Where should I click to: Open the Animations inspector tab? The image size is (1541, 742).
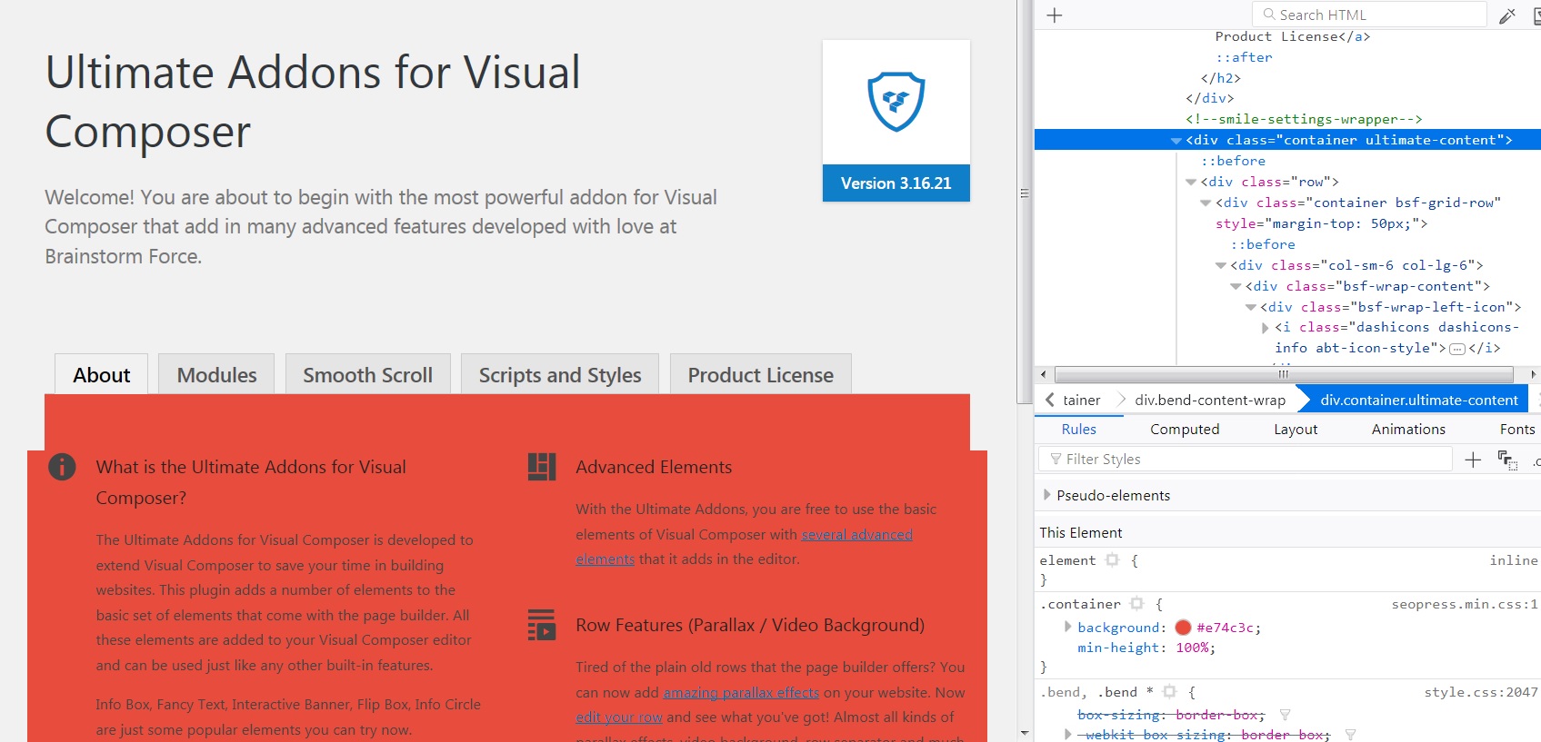tap(1408, 429)
